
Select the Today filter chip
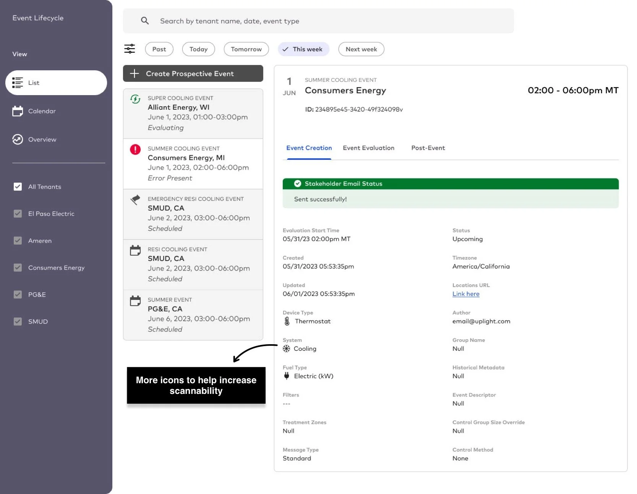[199, 49]
